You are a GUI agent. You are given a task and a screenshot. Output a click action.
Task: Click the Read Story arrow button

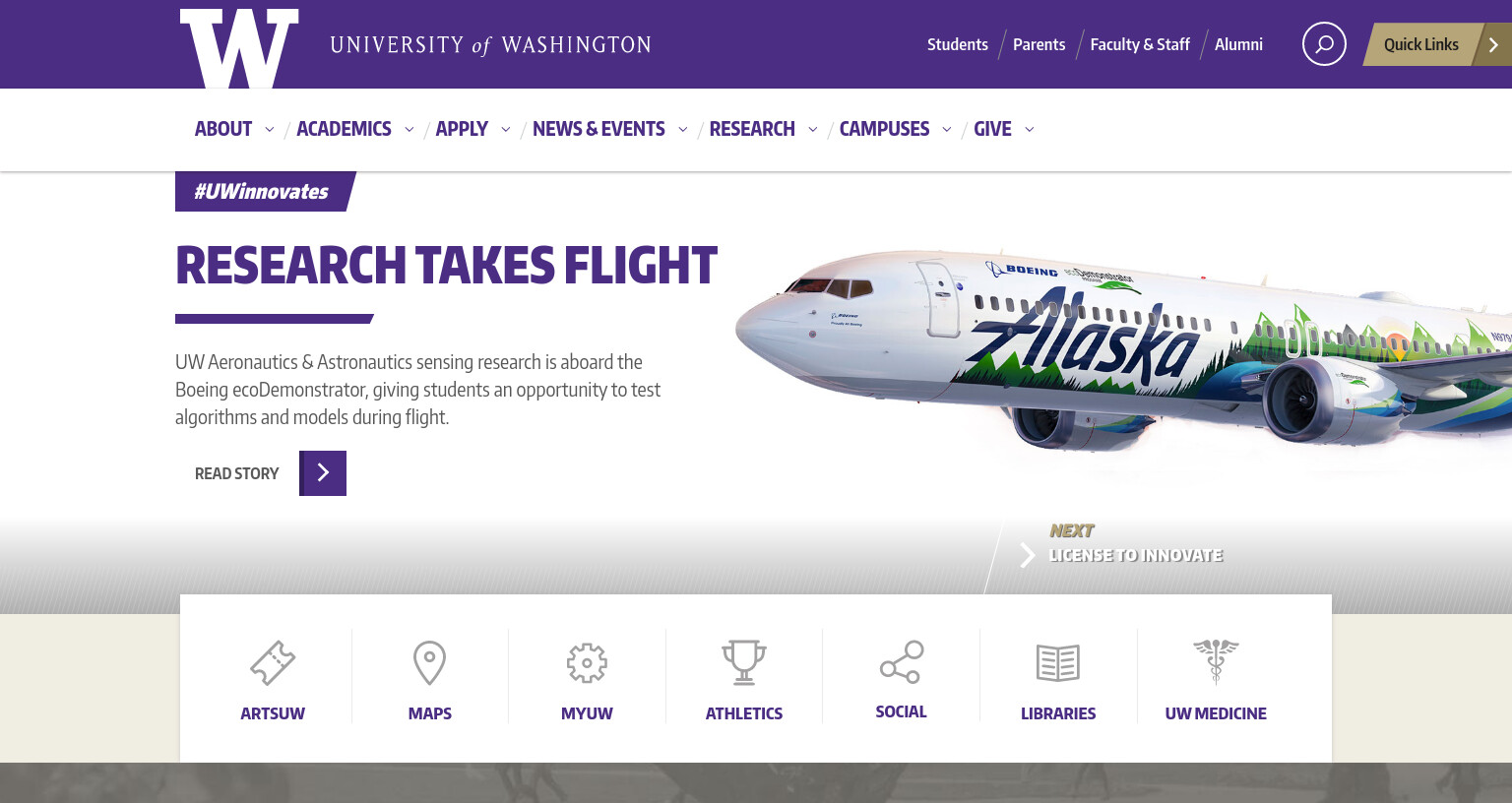[323, 473]
